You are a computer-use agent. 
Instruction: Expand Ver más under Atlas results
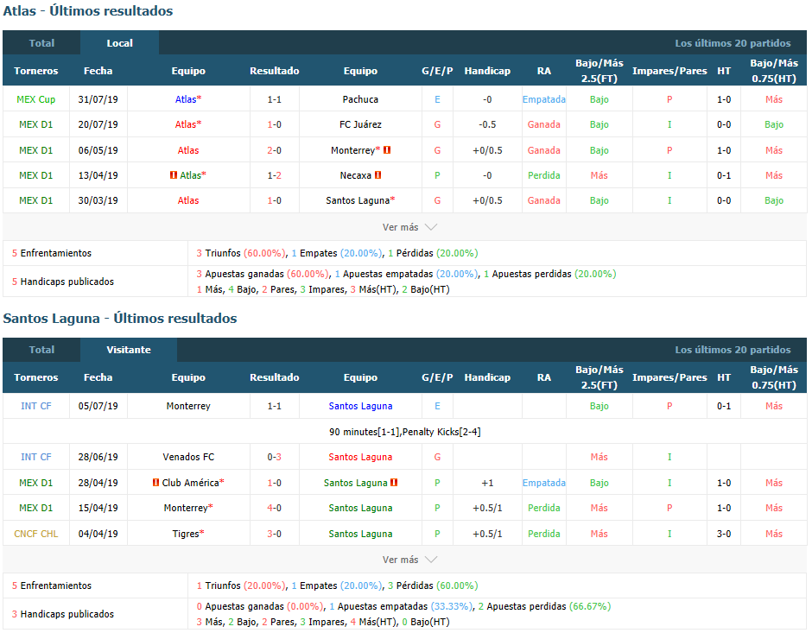click(409, 227)
